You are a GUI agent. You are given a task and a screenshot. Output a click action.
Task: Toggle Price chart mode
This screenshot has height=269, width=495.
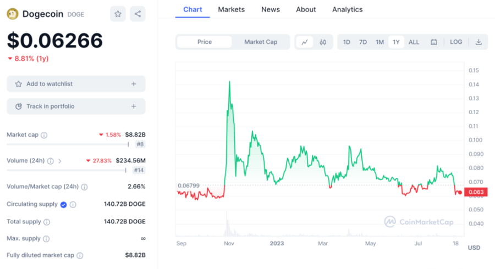pos(205,42)
